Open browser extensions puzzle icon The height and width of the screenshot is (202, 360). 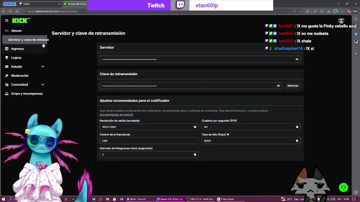coord(307,11)
